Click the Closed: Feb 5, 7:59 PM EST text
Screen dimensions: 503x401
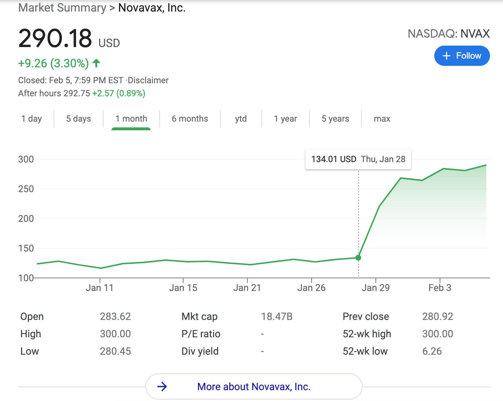coord(71,80)
